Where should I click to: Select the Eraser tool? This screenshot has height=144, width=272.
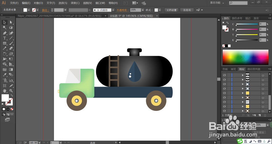click(x=11, y=48)
